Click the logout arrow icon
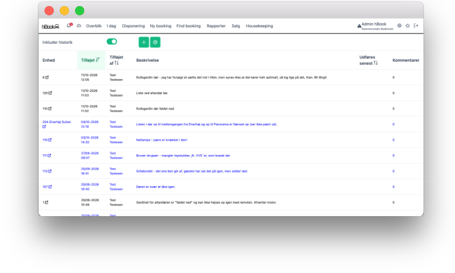This screenshot has height=273, width=455. [x=416, y=26]
